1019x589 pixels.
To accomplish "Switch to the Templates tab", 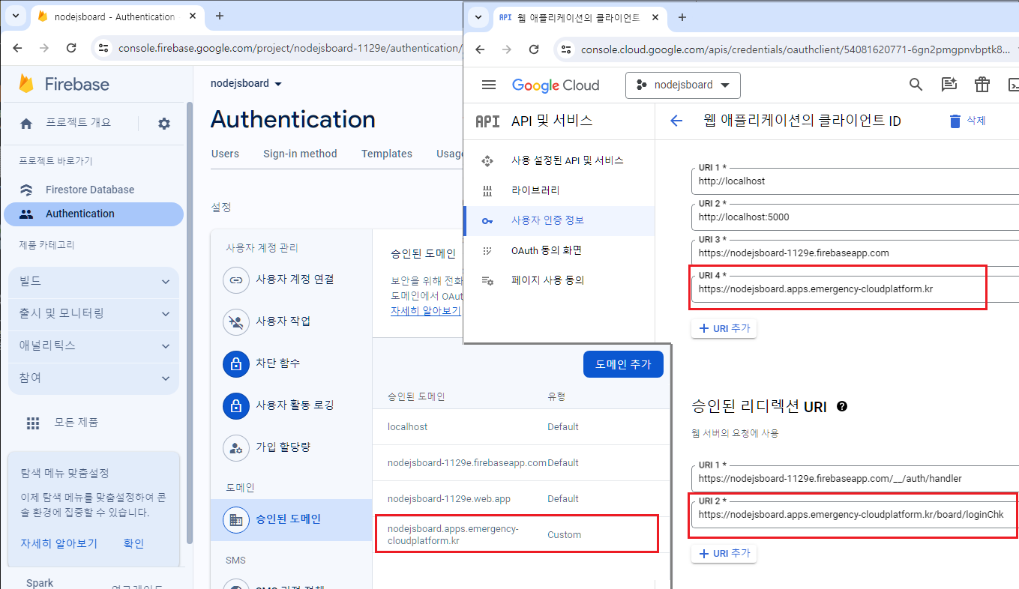I will point(387,154).
